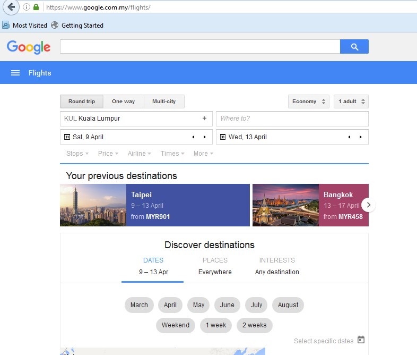Switch to the INTERESTS tab

(277, 266)
